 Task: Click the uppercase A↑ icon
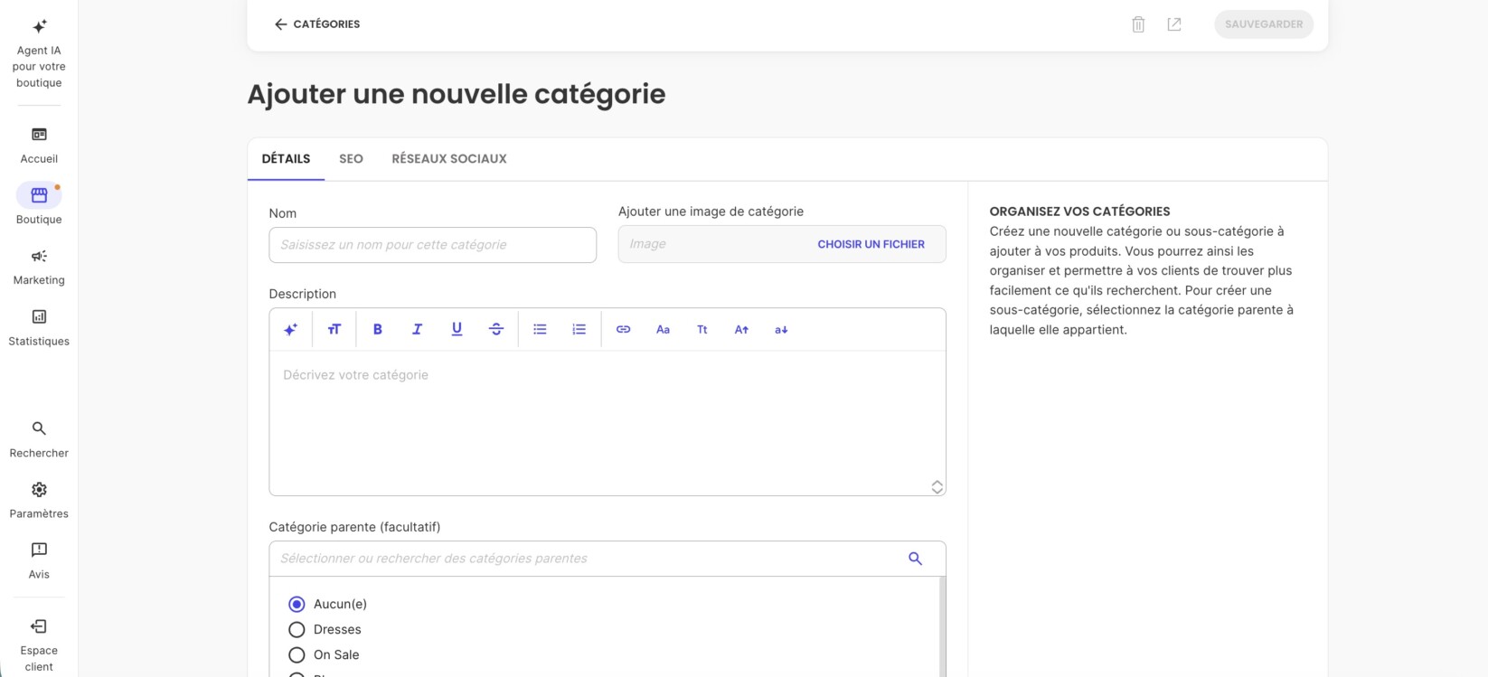(741, 330)
